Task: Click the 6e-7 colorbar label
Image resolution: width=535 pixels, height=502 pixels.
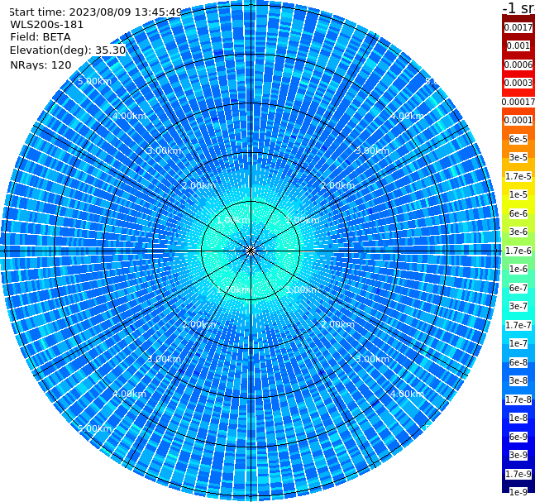Action: (x=518, y=288)
